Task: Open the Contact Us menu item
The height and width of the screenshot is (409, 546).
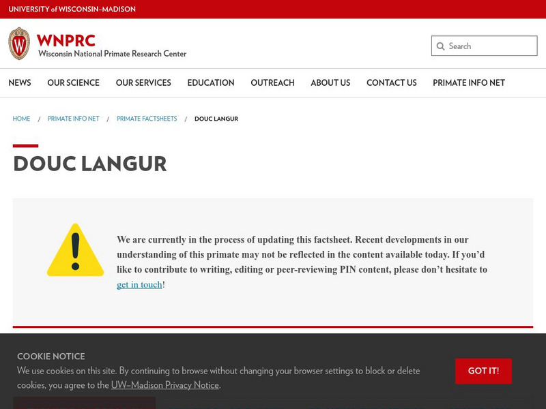Action: point(391,82)
